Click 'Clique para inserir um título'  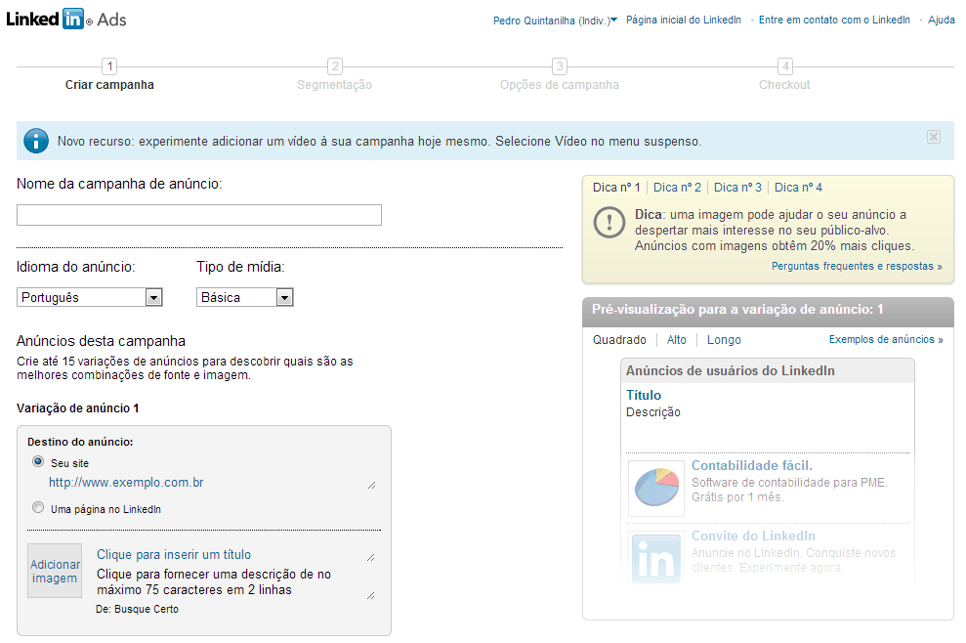[x=174, y=555]
